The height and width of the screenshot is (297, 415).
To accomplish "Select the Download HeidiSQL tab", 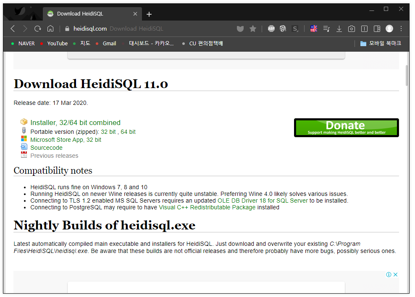I will (x=92, y=14).
